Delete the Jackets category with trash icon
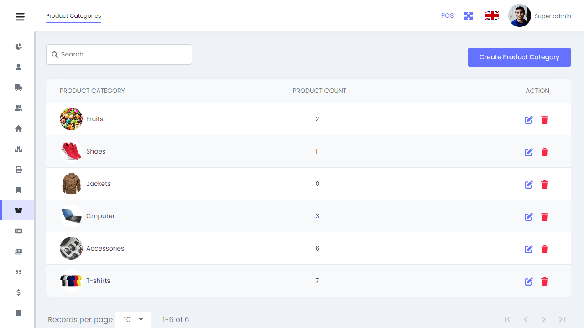The height and width of the screenshot is (328, 584). click(545, 184)
